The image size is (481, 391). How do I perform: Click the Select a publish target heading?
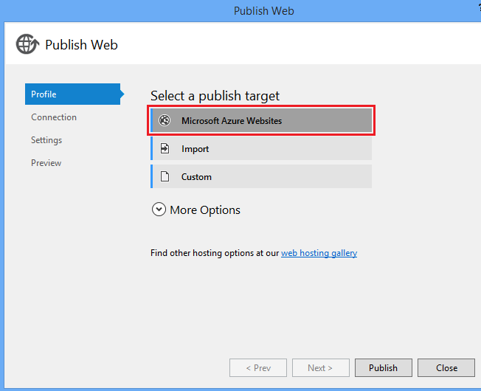pyautogui.click(x=215, y=96)
